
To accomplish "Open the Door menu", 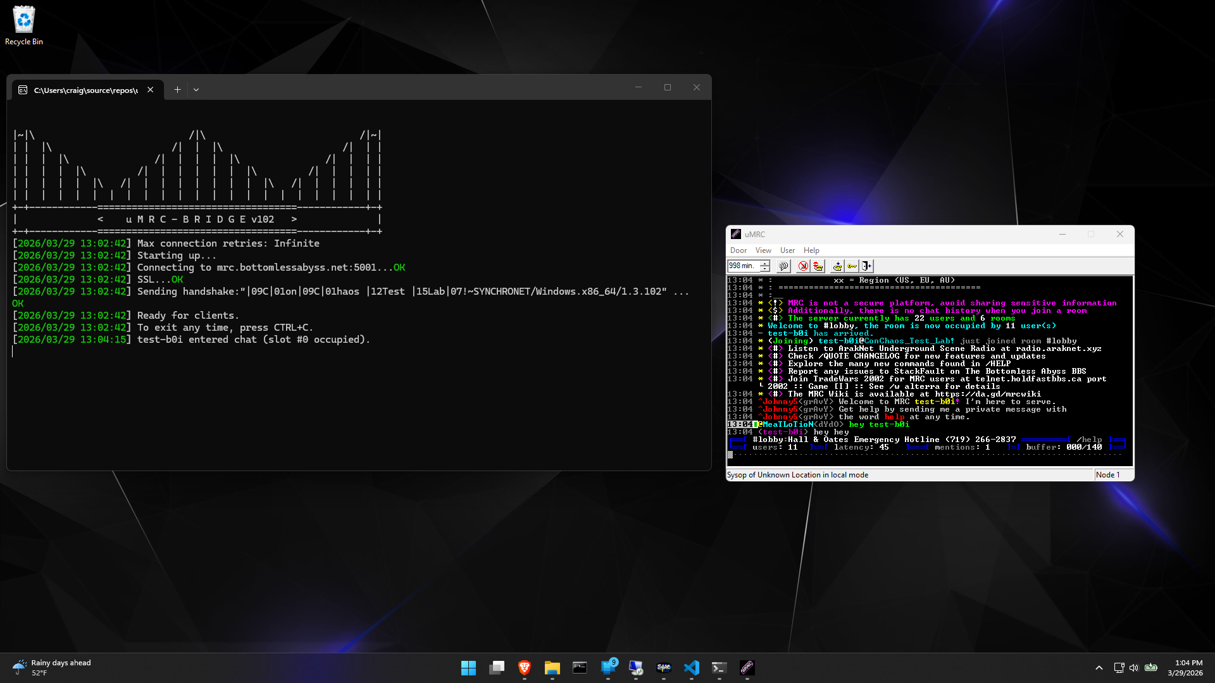I will 738,250.
